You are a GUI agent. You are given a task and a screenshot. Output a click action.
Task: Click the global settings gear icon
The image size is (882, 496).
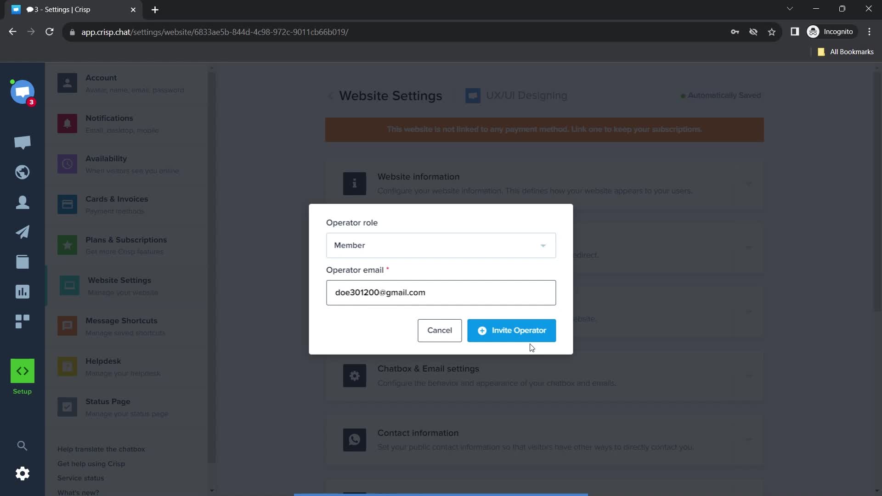(22, 473)
